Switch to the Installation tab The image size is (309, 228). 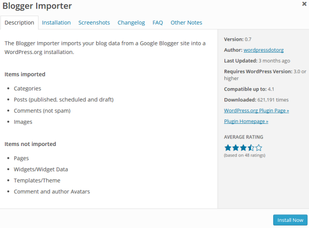coord(56,23)
